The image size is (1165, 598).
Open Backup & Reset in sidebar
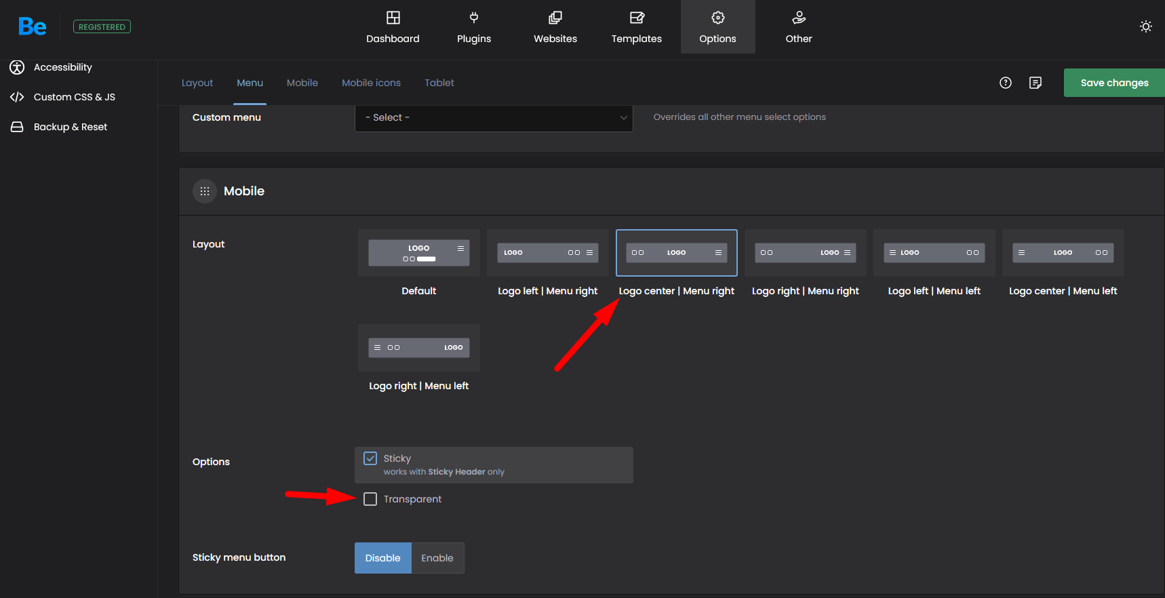71,127
